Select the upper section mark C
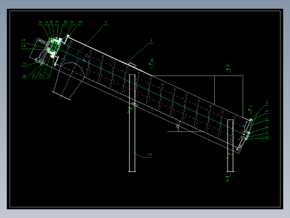 point(251,107)
